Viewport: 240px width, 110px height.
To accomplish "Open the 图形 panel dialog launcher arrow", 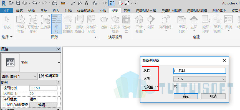I will pyautogui.click(x=96, y=37).
